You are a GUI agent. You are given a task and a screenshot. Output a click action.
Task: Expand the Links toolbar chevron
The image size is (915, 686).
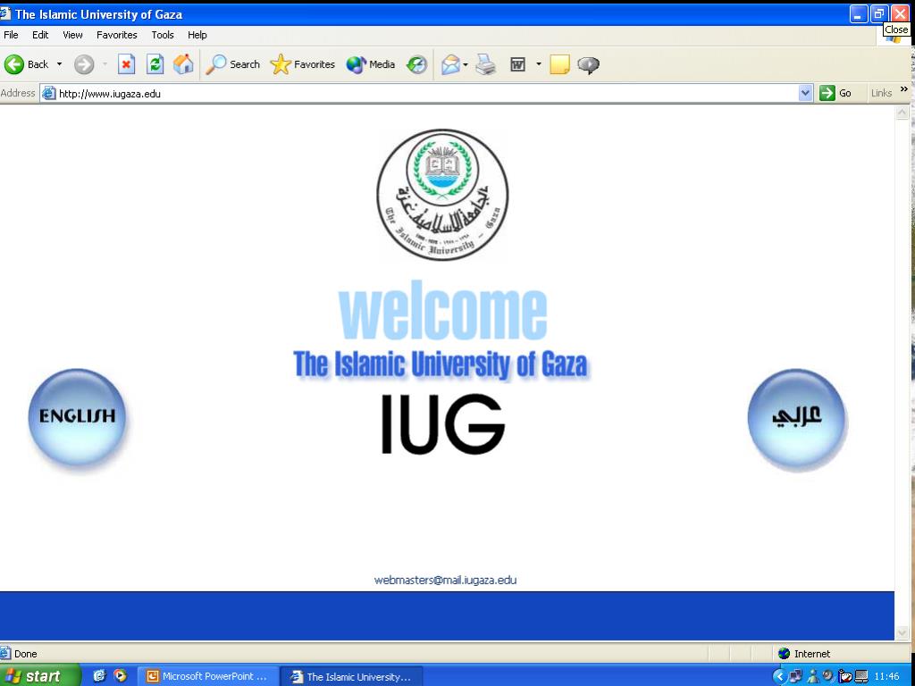point(904,89)
